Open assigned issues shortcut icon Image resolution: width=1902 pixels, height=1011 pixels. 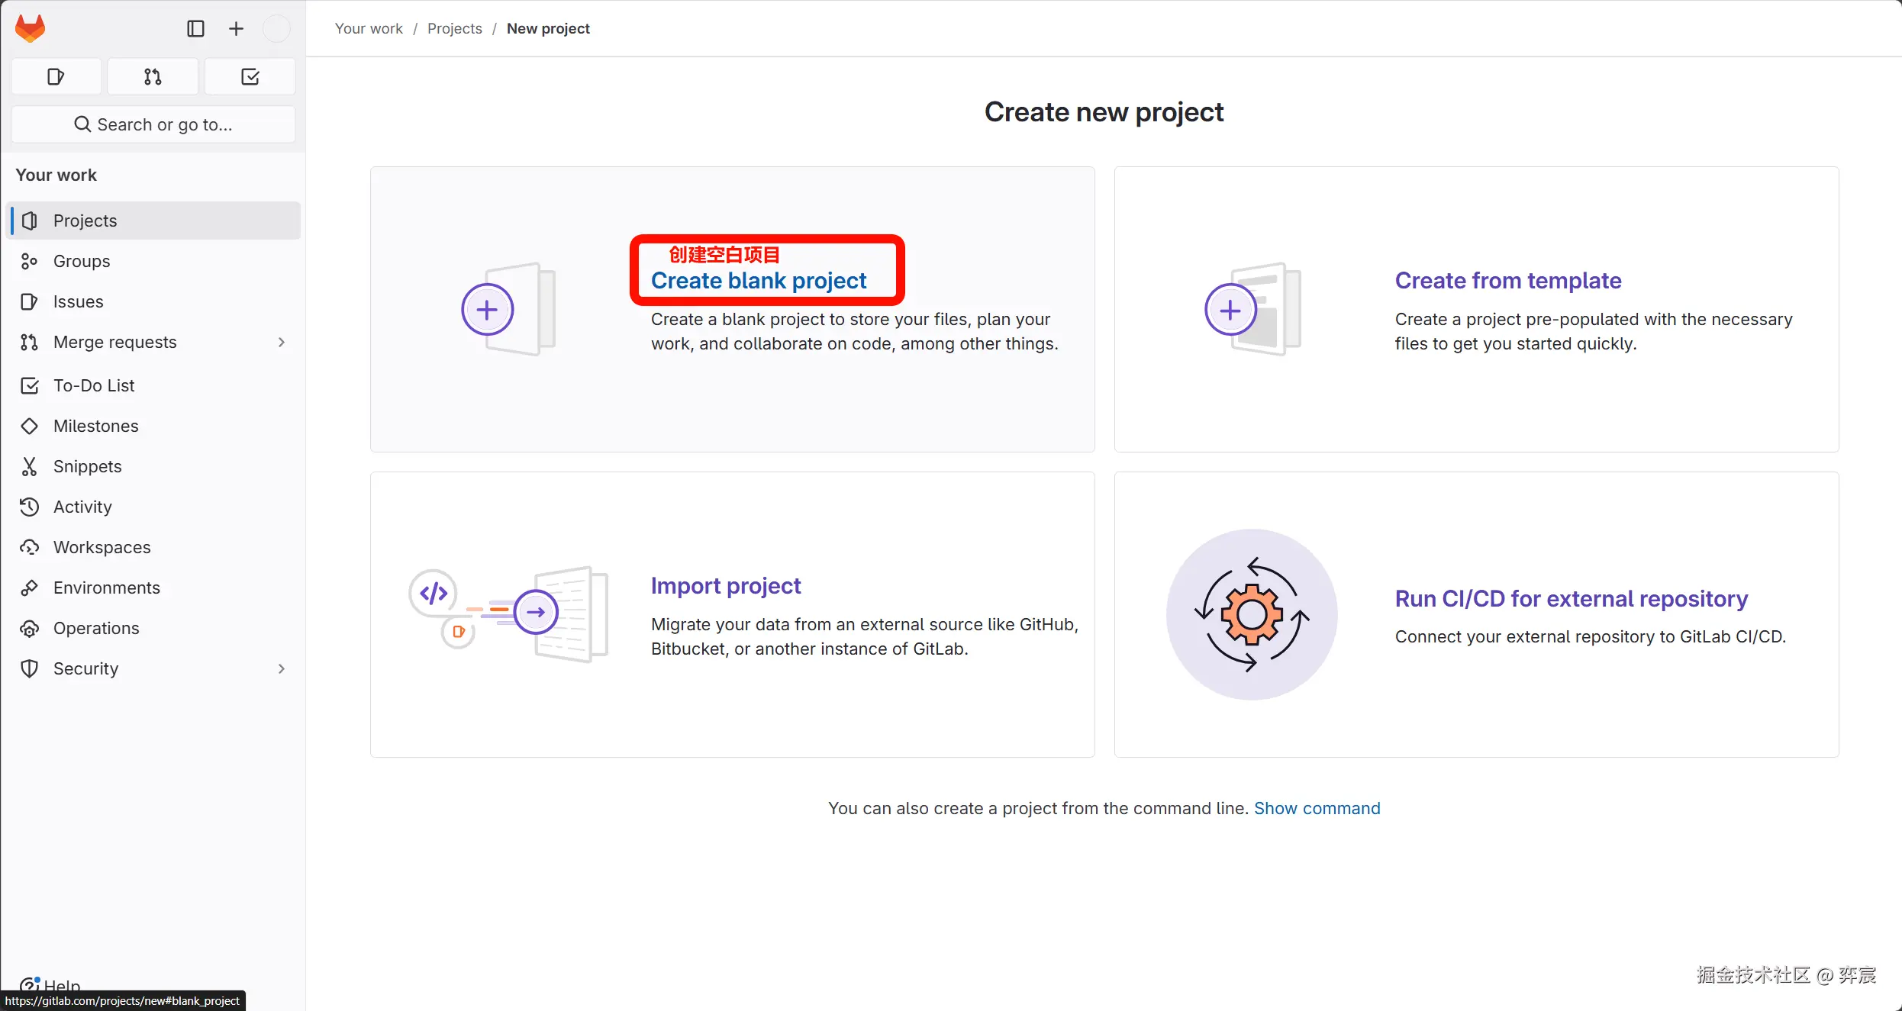pyautogui.click(x=56, y=76)
